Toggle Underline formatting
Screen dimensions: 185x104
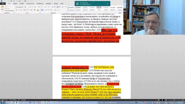pos(21,10)
